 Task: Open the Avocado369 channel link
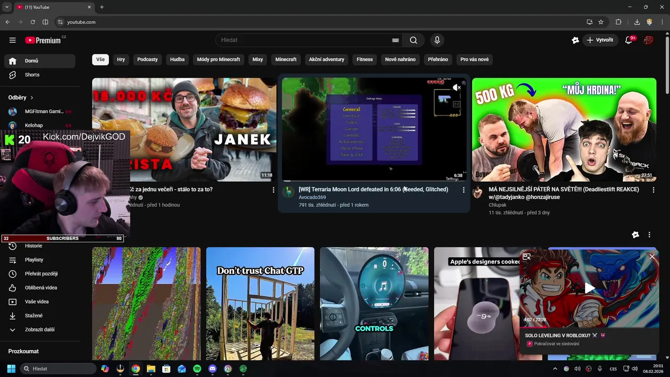[x=312, y=197]
